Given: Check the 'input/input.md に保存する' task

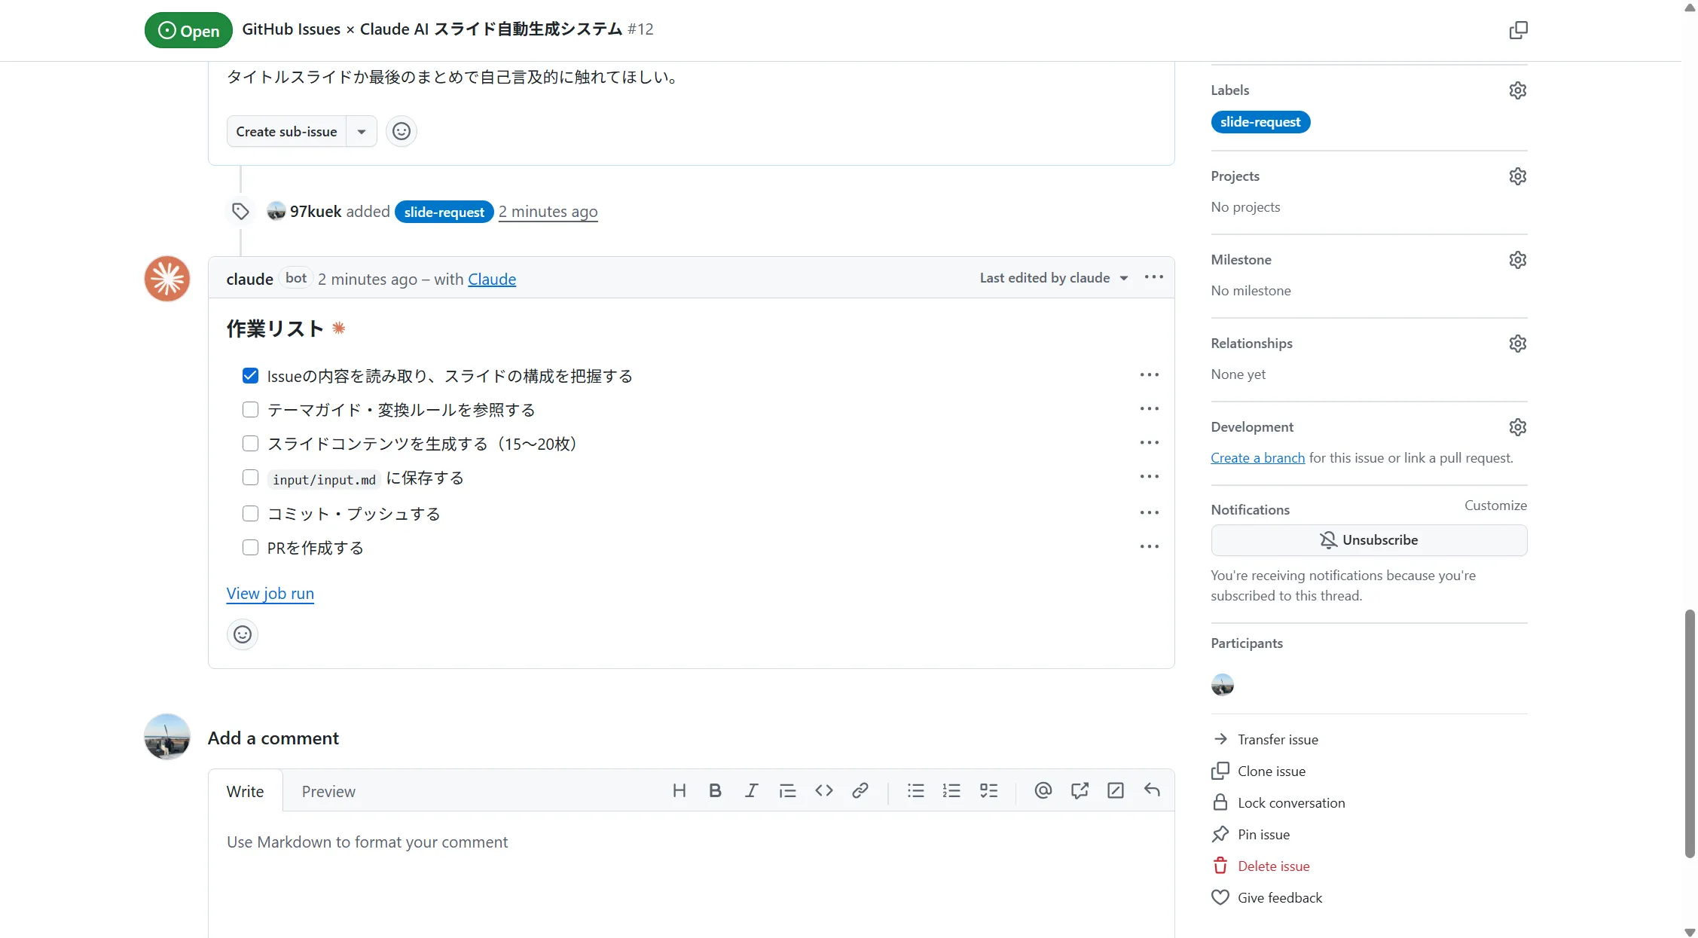Looking at the screenshot, I should pyautogui.click(x=250, y=478).
